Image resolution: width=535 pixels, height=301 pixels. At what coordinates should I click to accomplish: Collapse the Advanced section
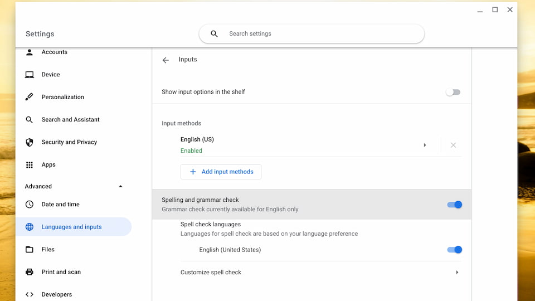coord(120,186)
